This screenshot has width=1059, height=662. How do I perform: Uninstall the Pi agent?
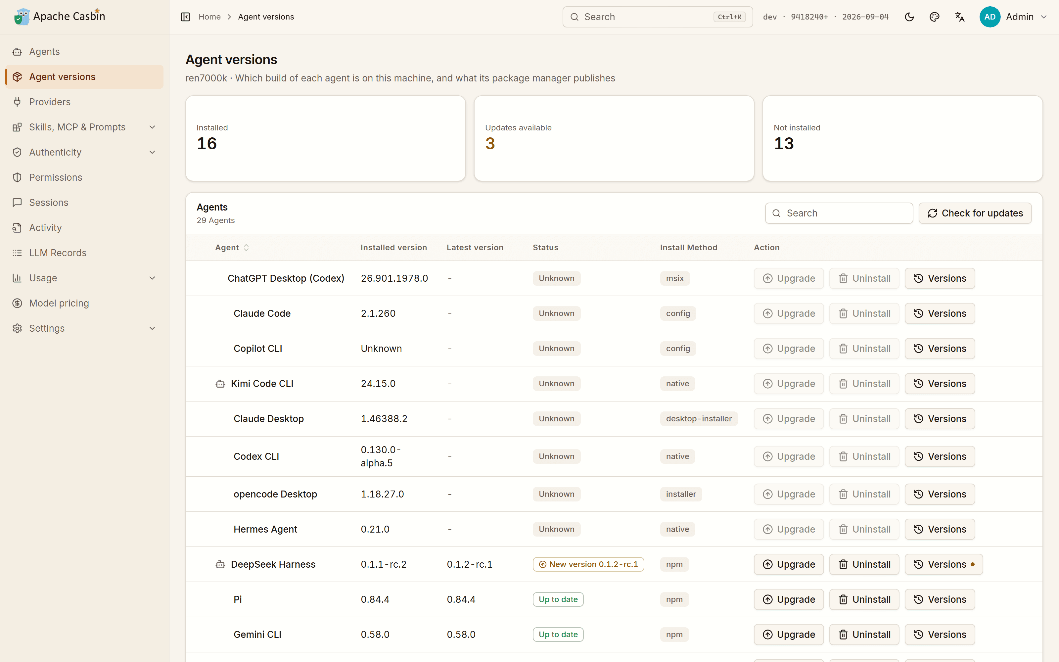[864, 599]
